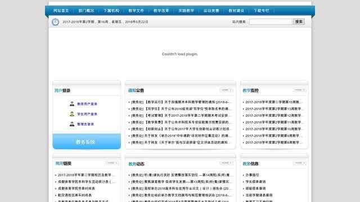The image size is (360, 202).
Task: Open the 【教学竞赛】 notice link
Action: pos(181,122)
